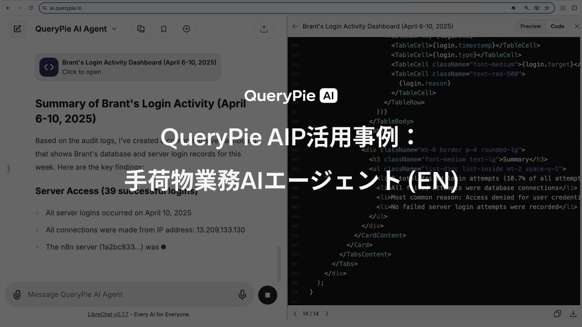Bookmark this page with star icon

[x=547, y=8]
